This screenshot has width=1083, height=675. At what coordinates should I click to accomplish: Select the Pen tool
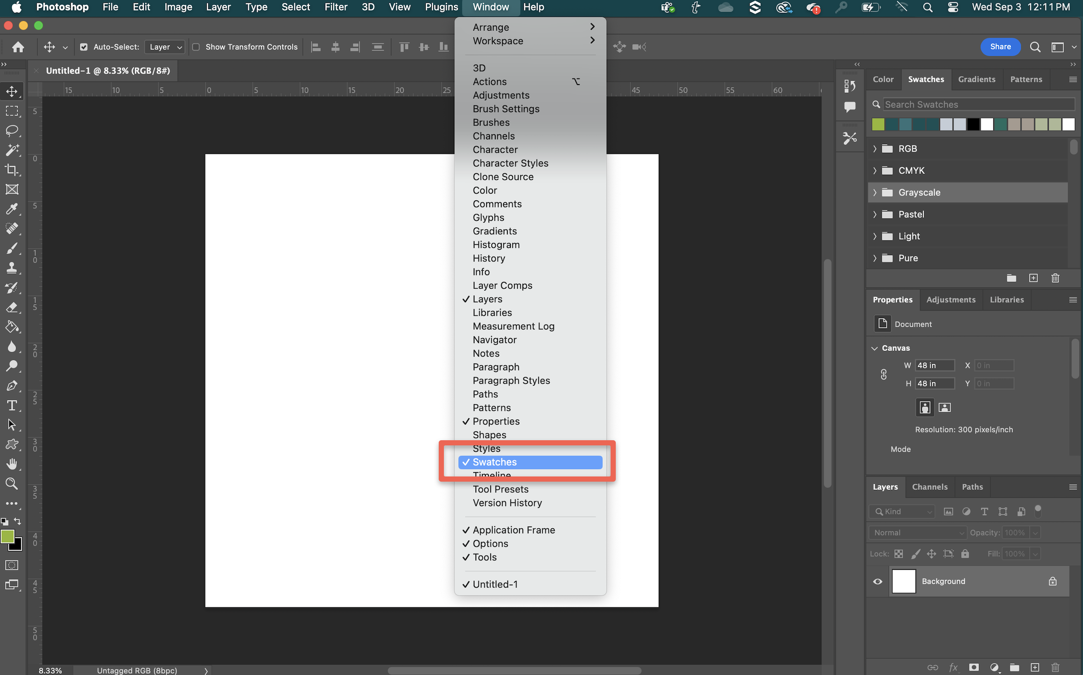[12, 386]
